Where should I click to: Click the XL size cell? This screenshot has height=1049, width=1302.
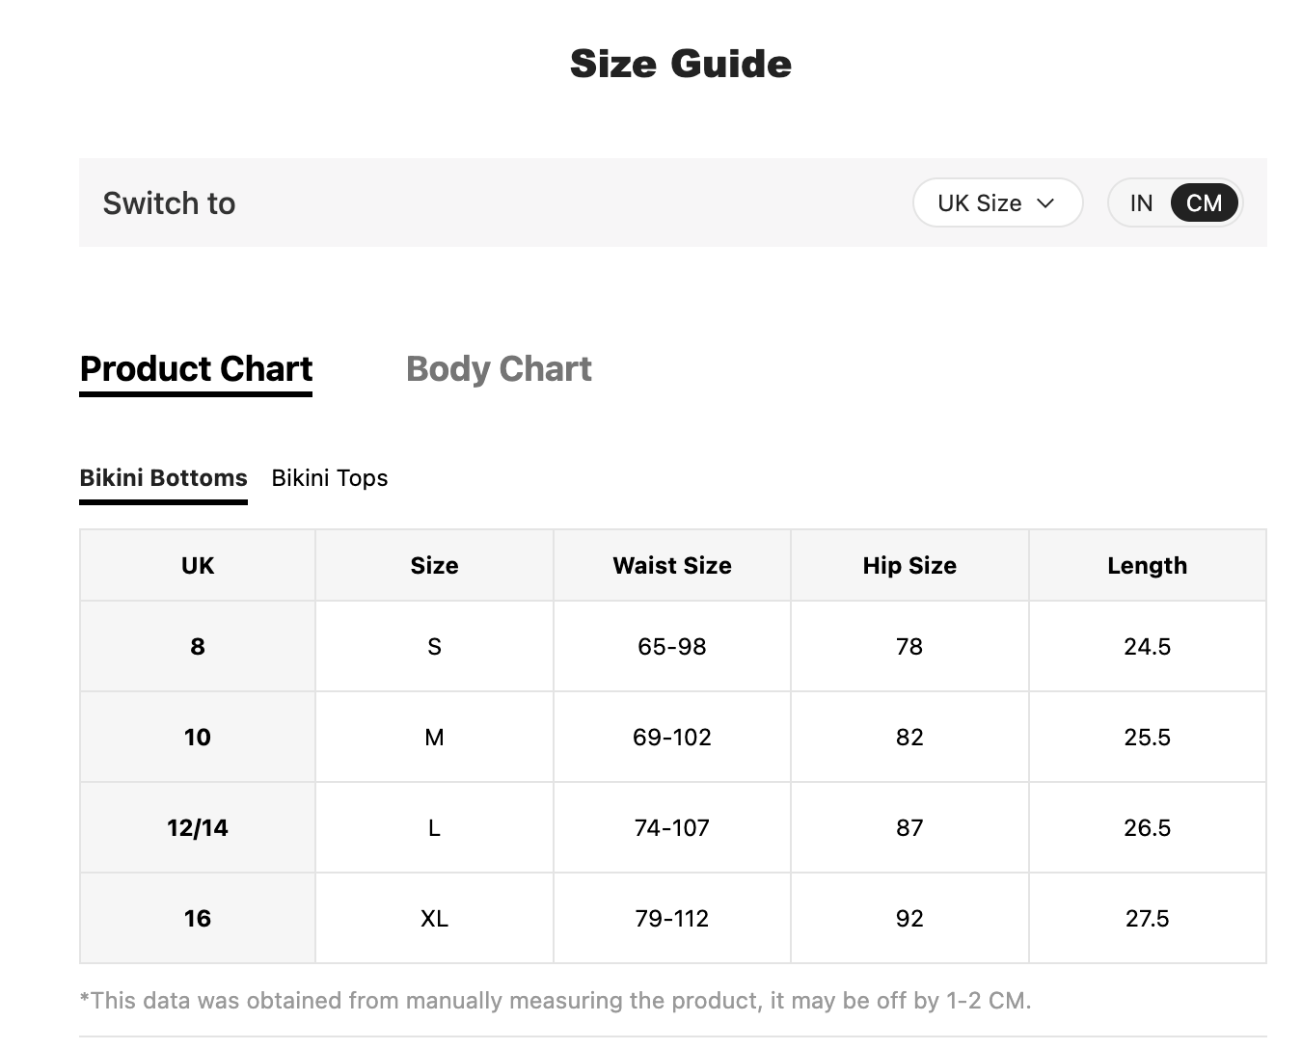click(x=434, y=918)
